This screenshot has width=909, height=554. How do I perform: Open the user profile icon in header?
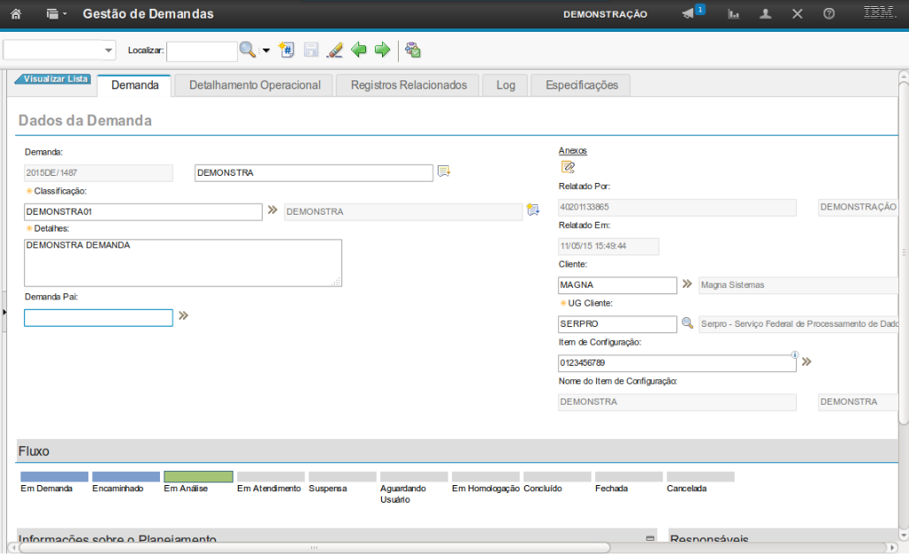coord(766,14)
